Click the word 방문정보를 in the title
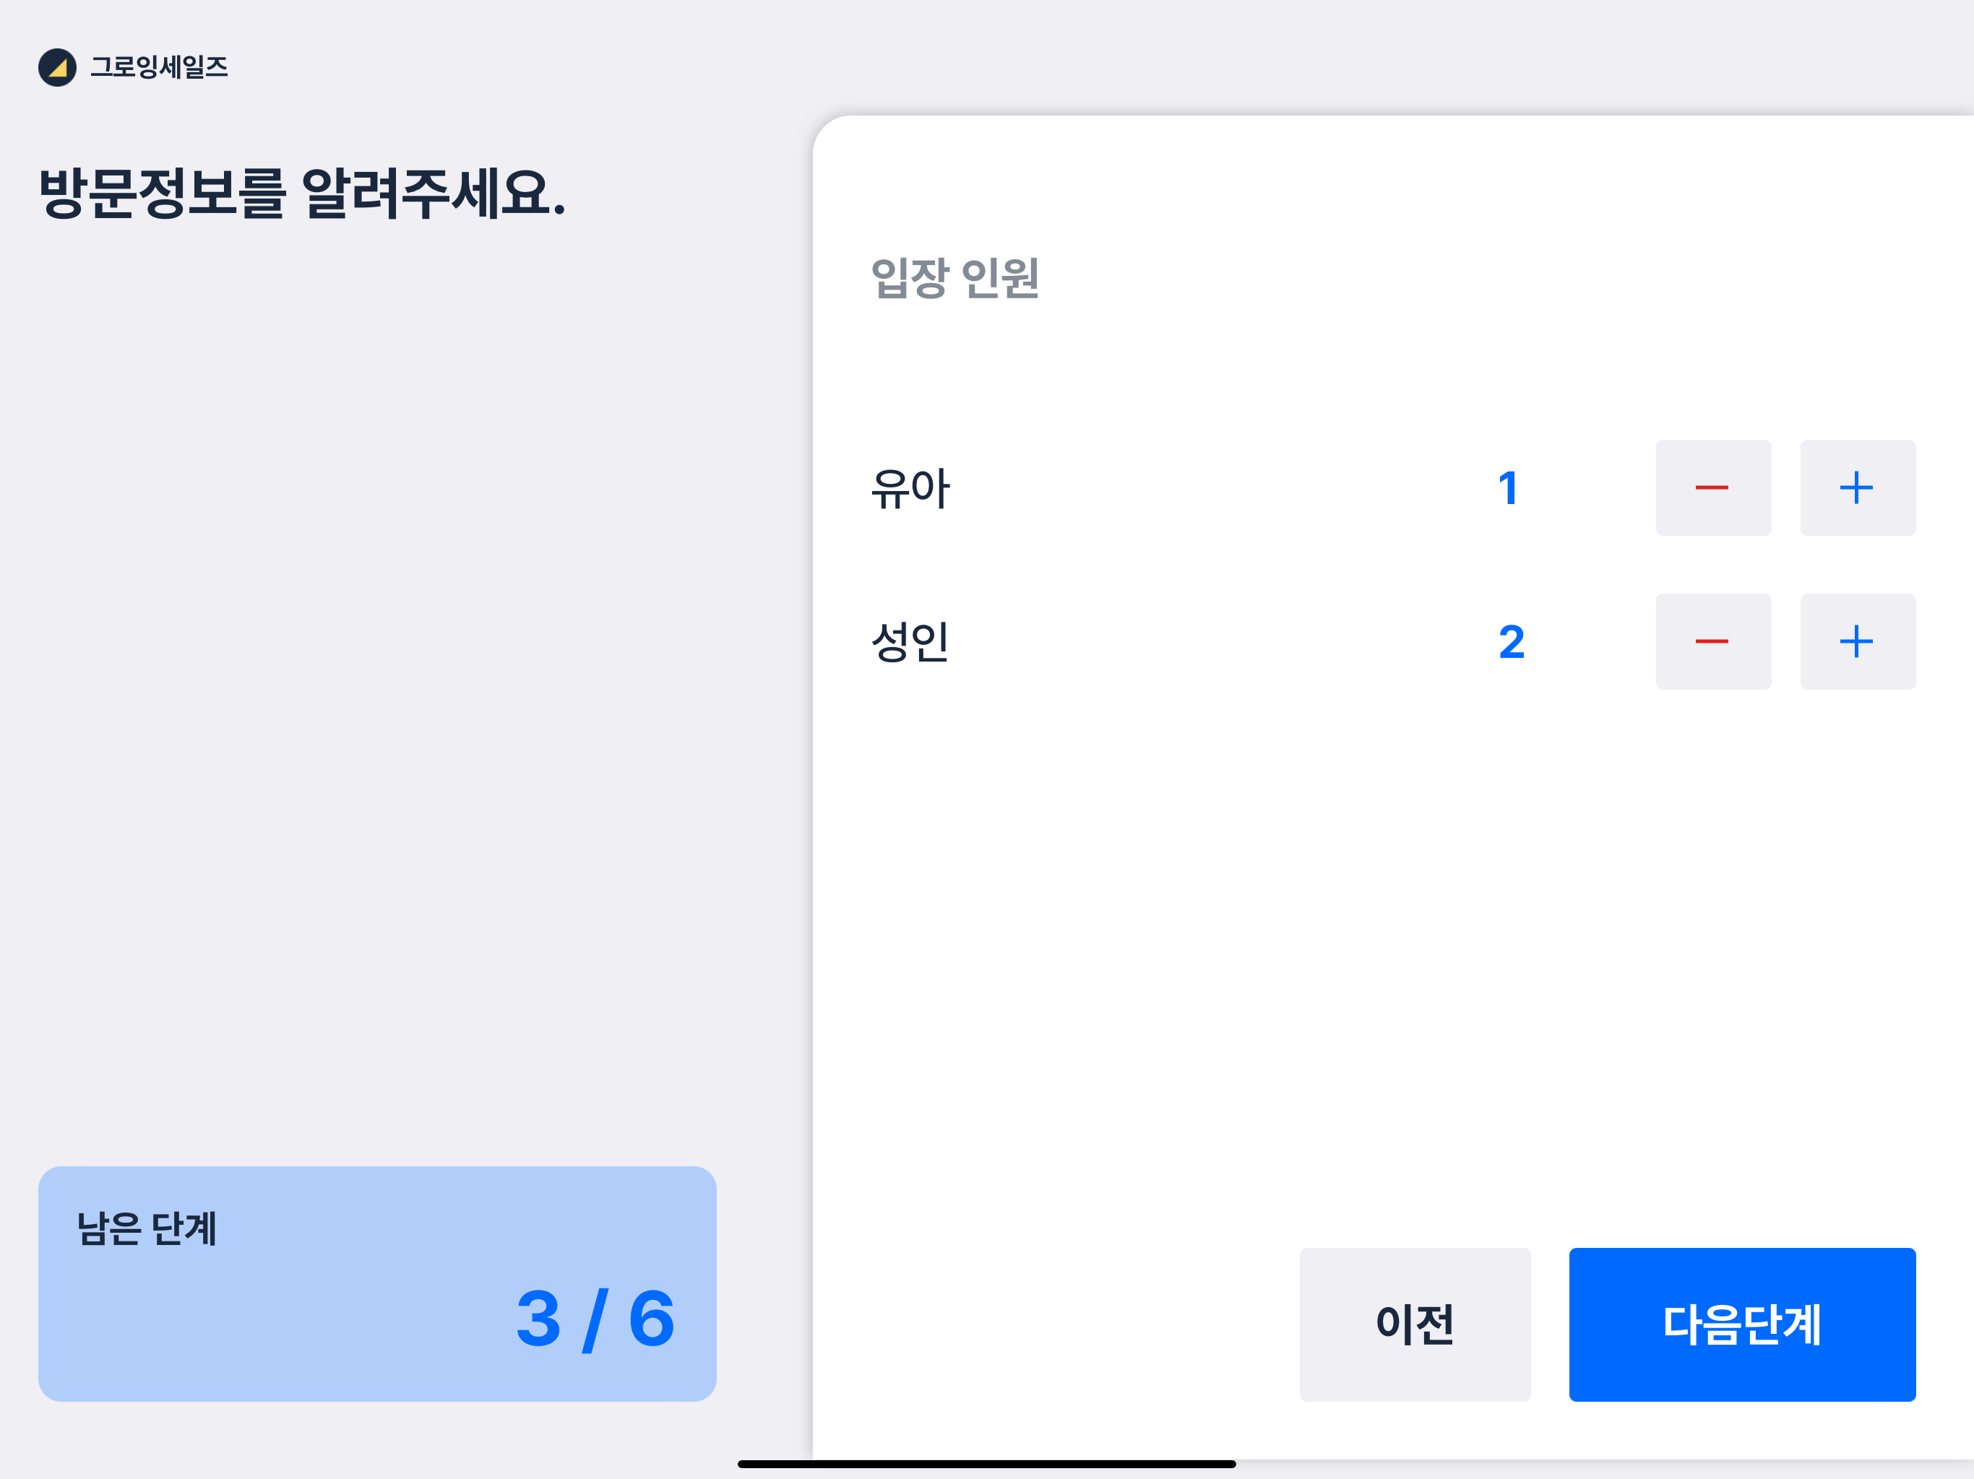Viewport: 1974px width, 1479px height. click(x=163, y=194)
